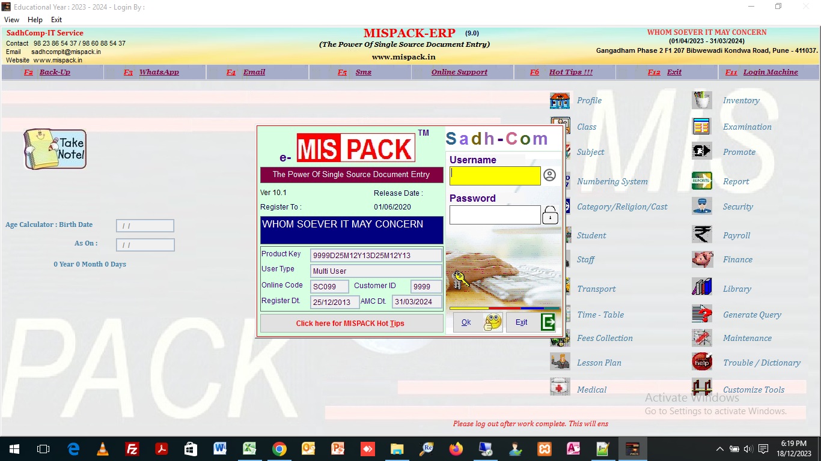
Task: Open the Time - Table link
Action: point(600,315)
